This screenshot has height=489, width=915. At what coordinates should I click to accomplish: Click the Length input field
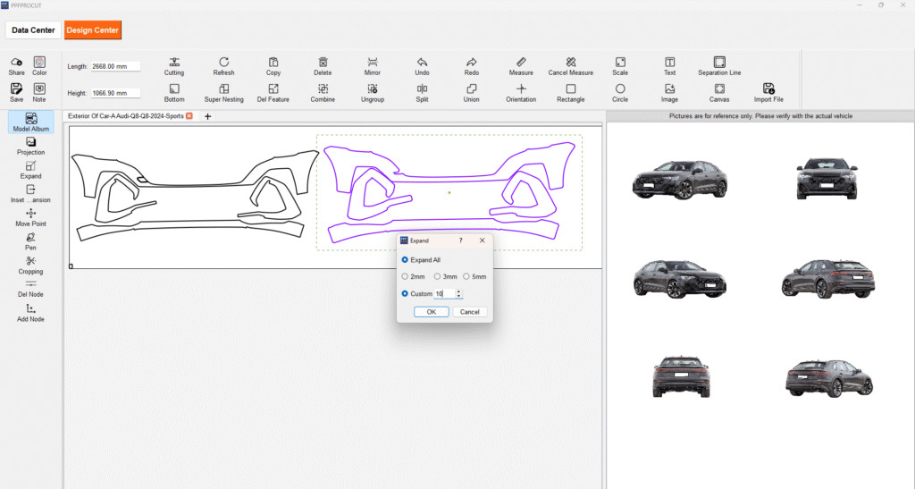[x=115, y=66]
